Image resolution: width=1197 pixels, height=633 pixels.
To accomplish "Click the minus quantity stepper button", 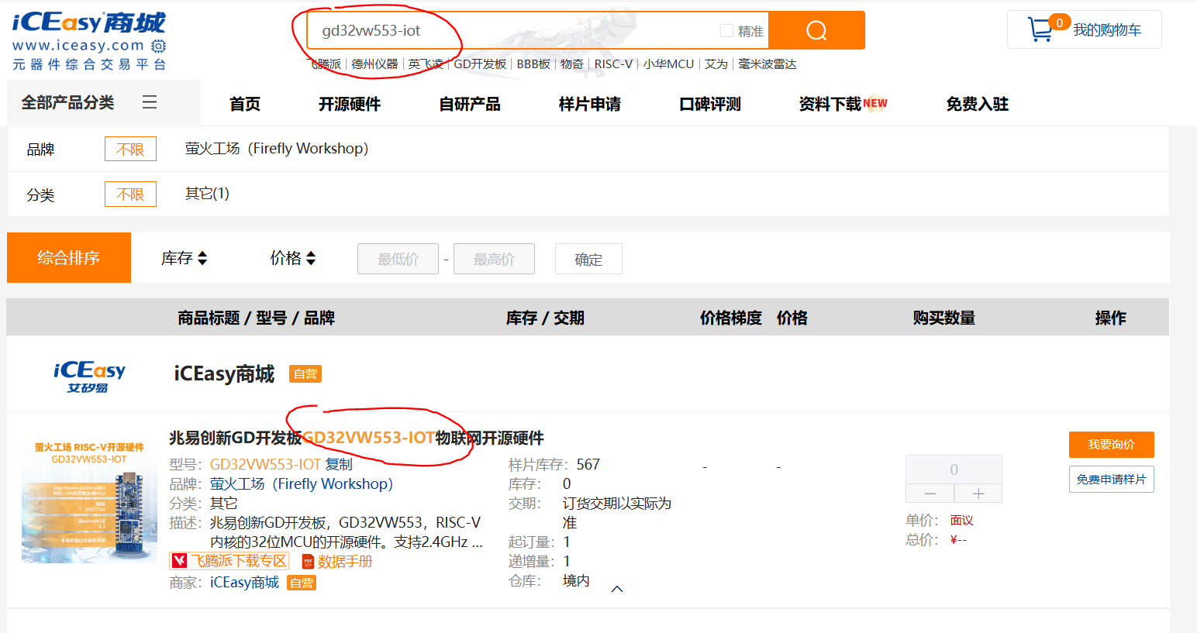I will 930,494.
